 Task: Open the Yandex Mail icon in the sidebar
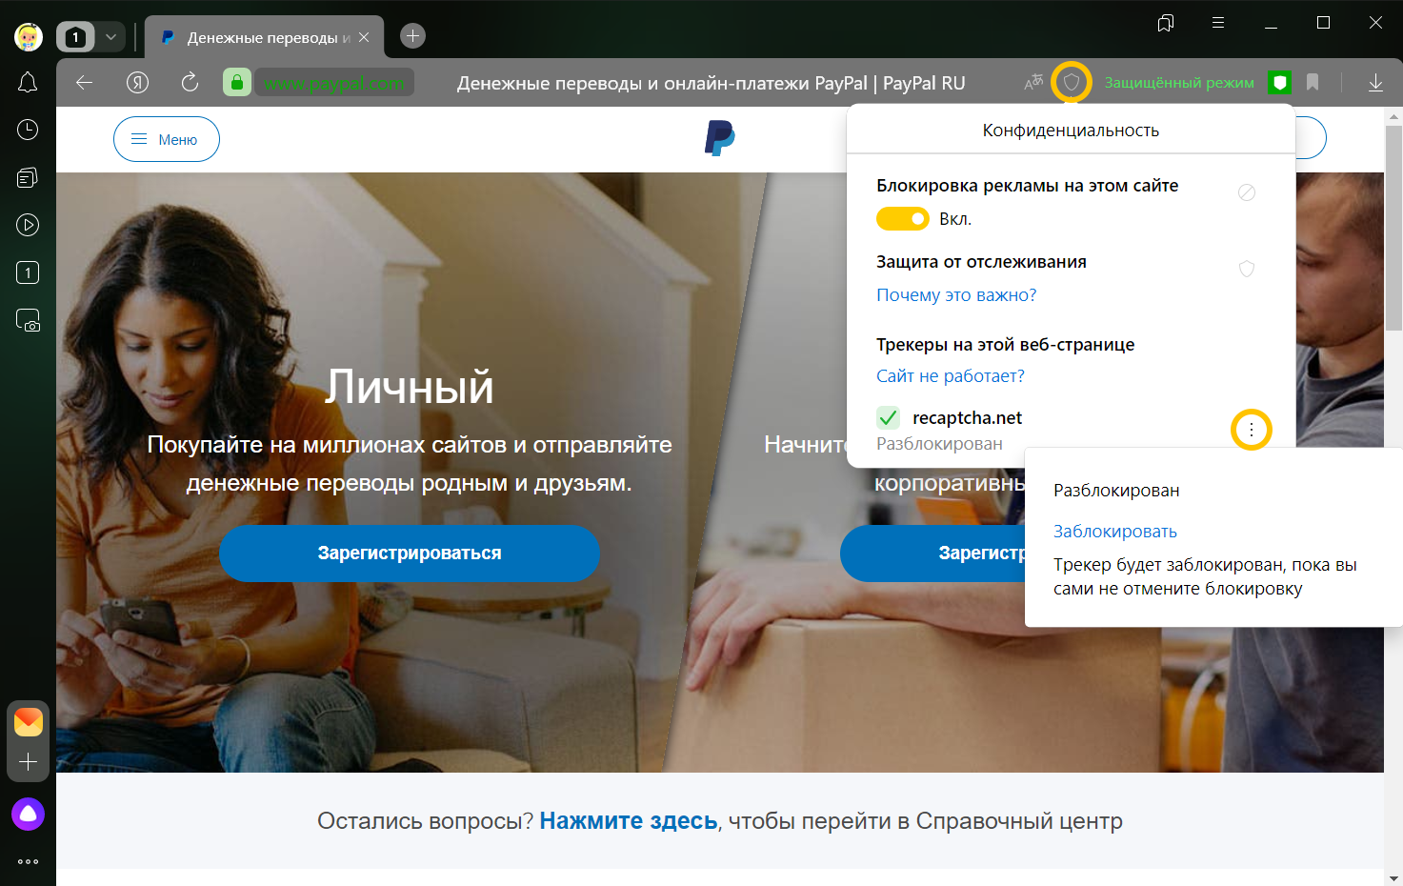(x=29, y=722)
